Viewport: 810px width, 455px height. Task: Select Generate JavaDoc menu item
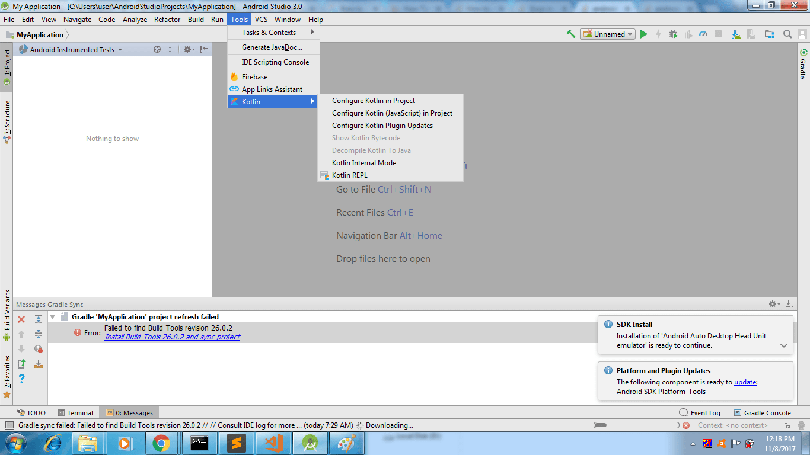(273, 47)
